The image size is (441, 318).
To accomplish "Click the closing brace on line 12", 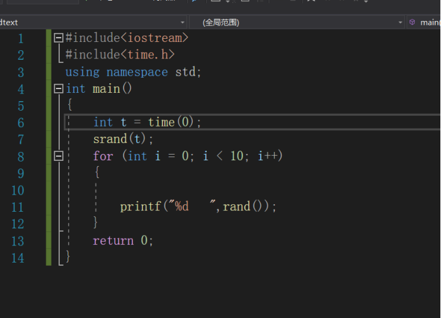I will click(x=95, y=222).
